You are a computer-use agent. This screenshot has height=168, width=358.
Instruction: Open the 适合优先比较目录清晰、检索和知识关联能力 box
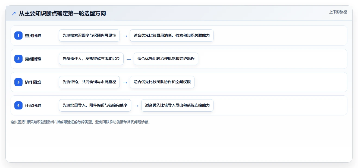[x=172, y=35]
